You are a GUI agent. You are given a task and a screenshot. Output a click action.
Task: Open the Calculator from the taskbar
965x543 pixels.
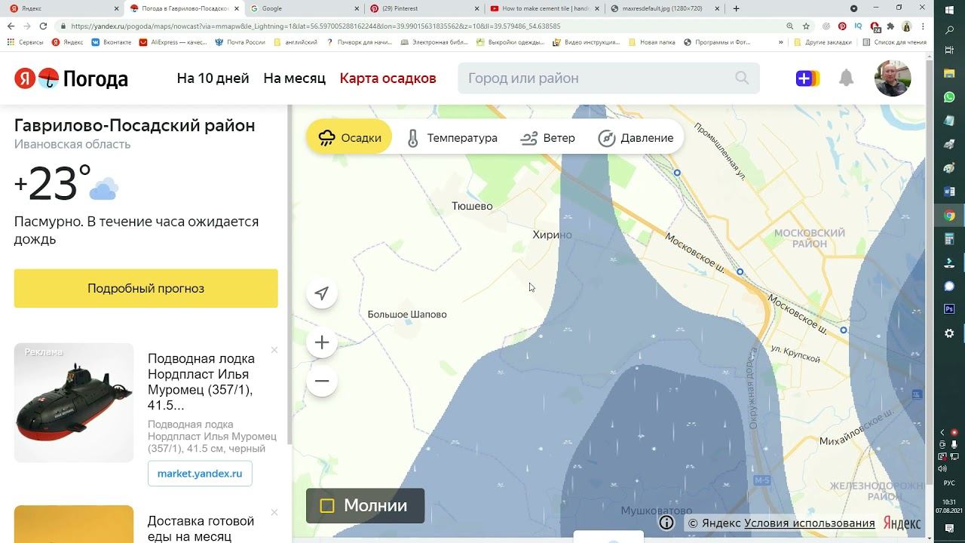pos(949,239)
